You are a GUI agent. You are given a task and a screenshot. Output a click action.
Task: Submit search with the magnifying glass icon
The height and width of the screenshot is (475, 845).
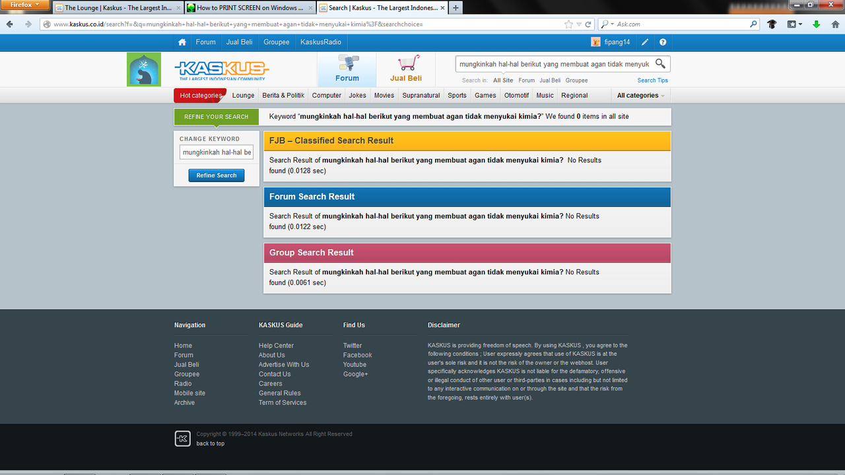coord(660,64)
